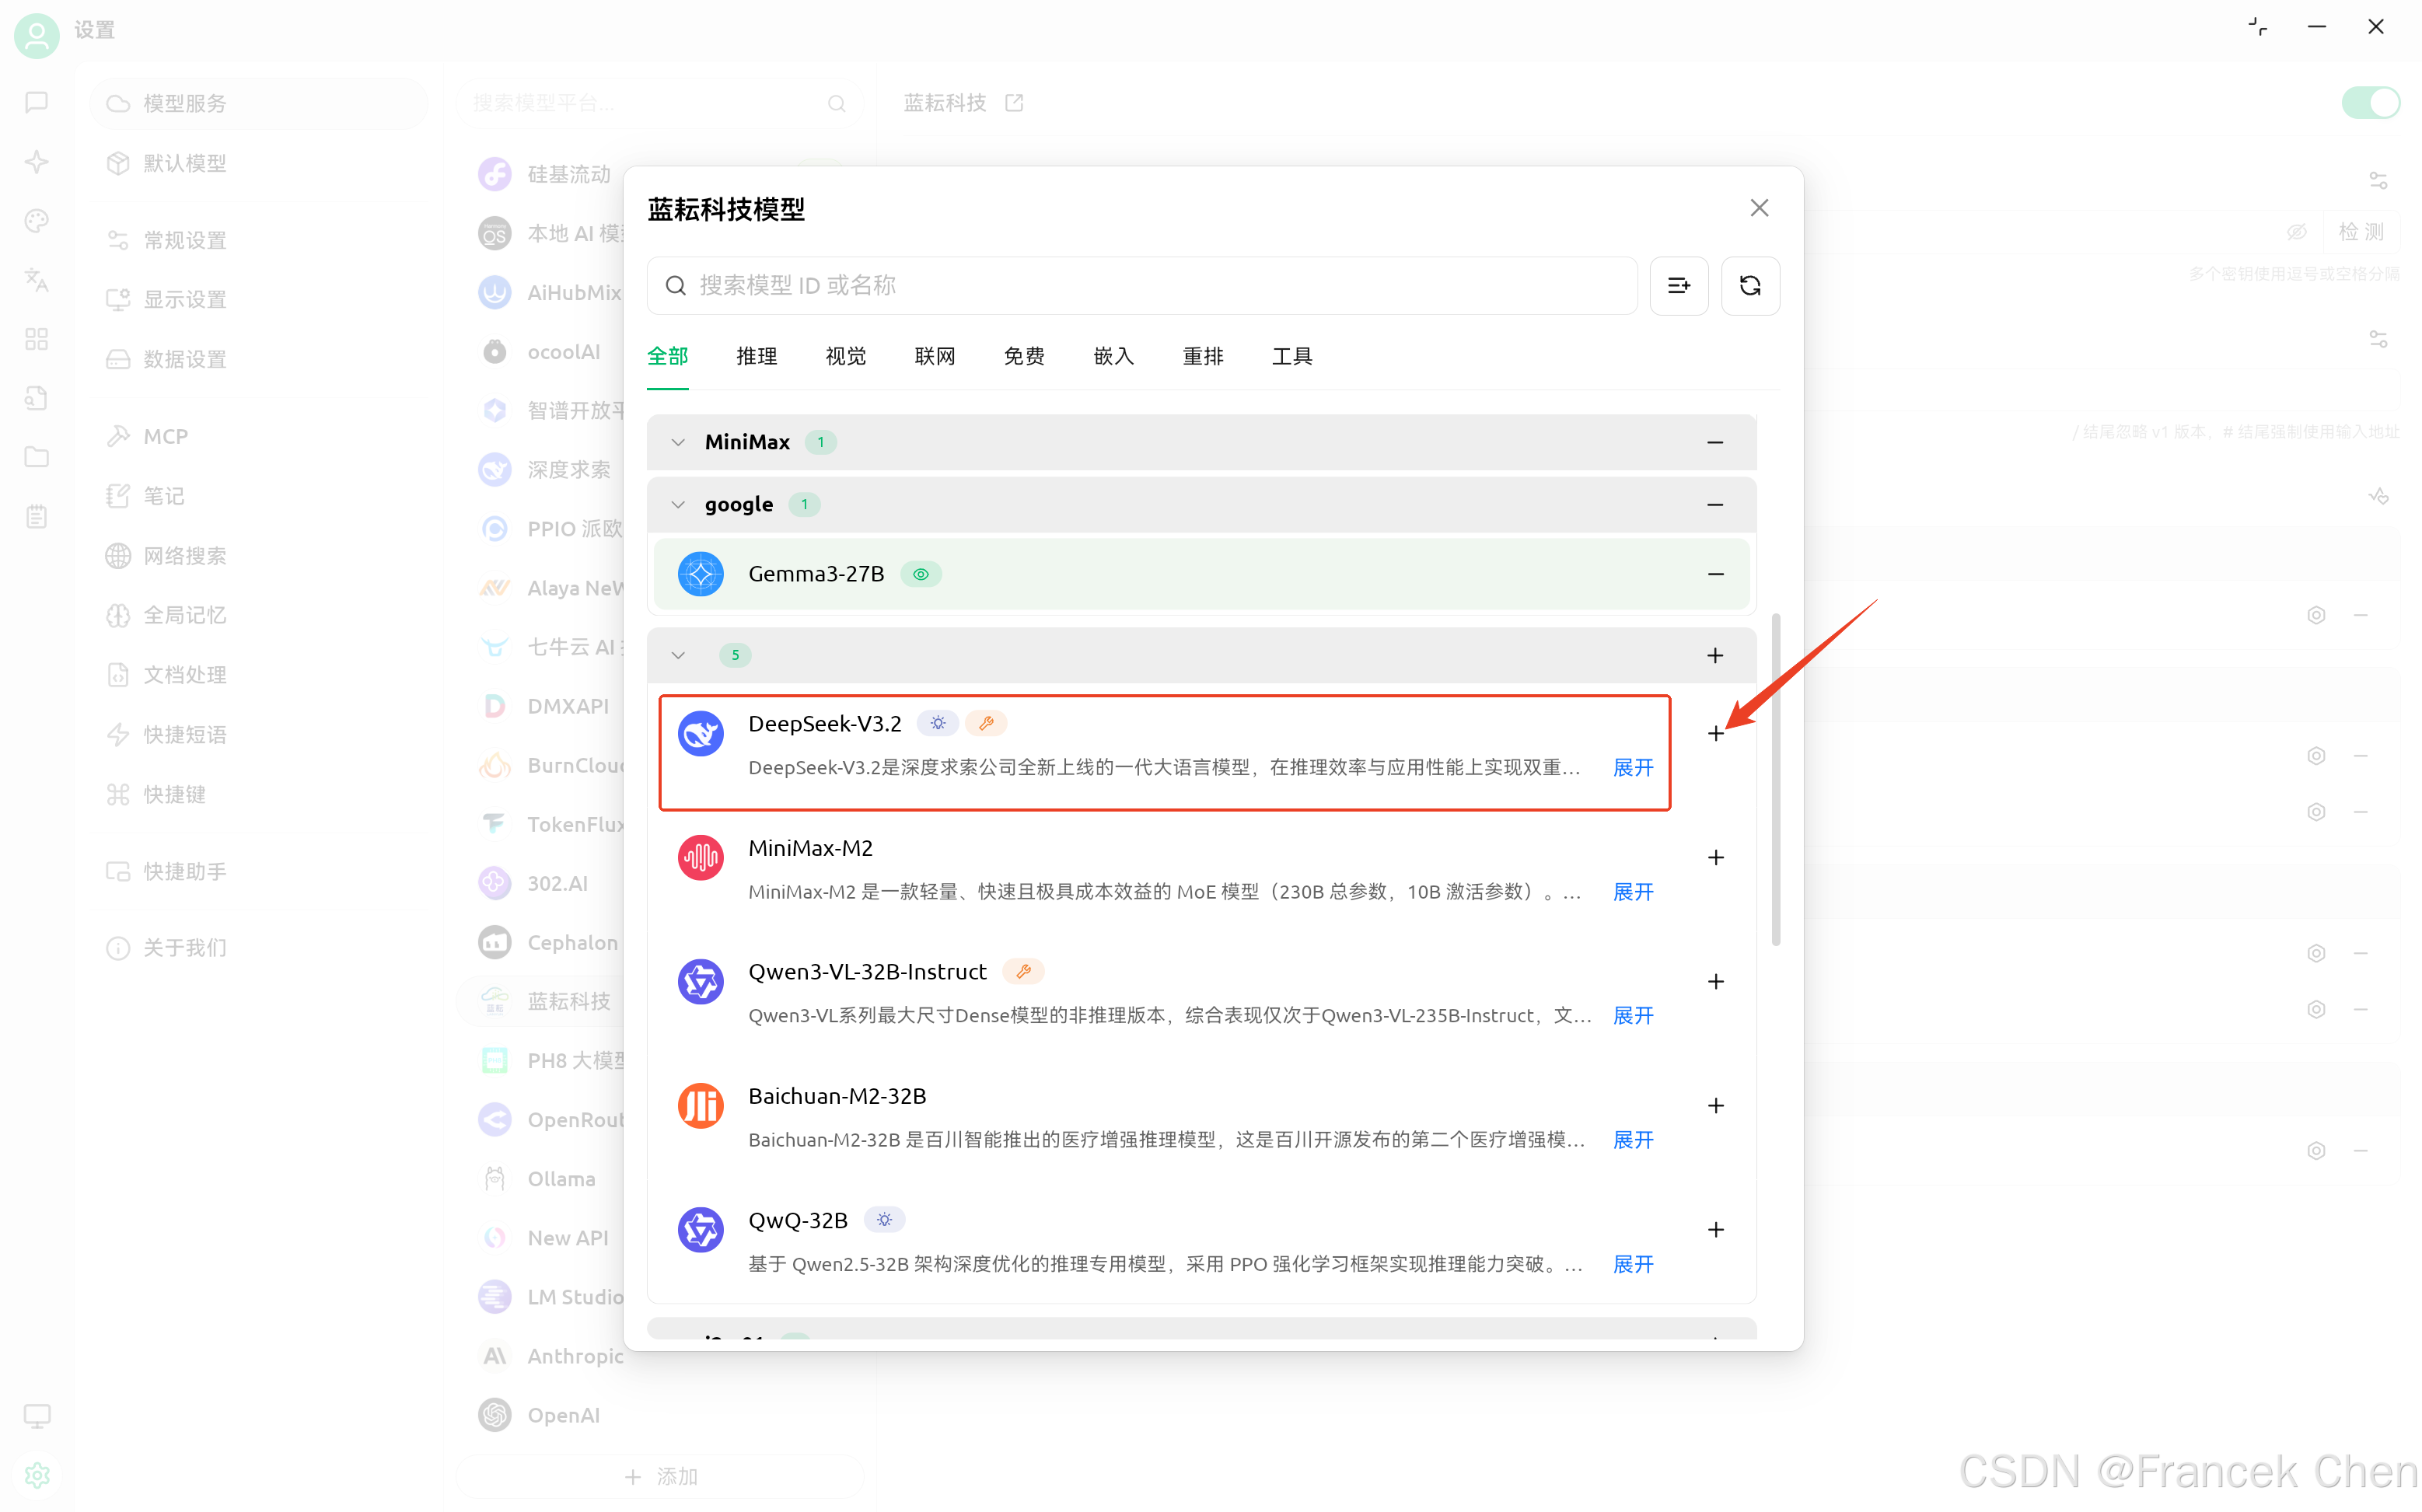Click the user avatar icon

tap(37, 35)
